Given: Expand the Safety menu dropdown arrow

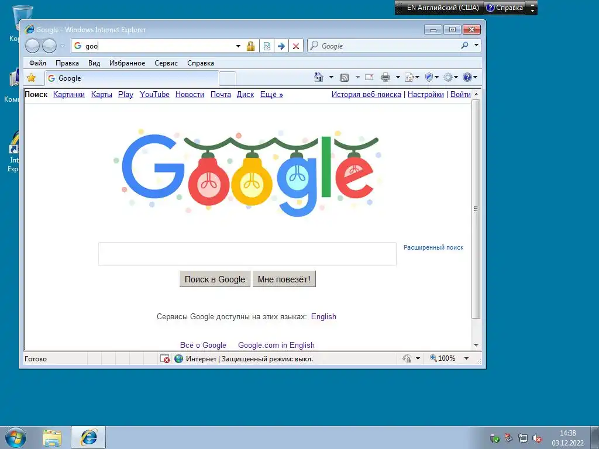Looking at the screenshot, I should [436, 78].
